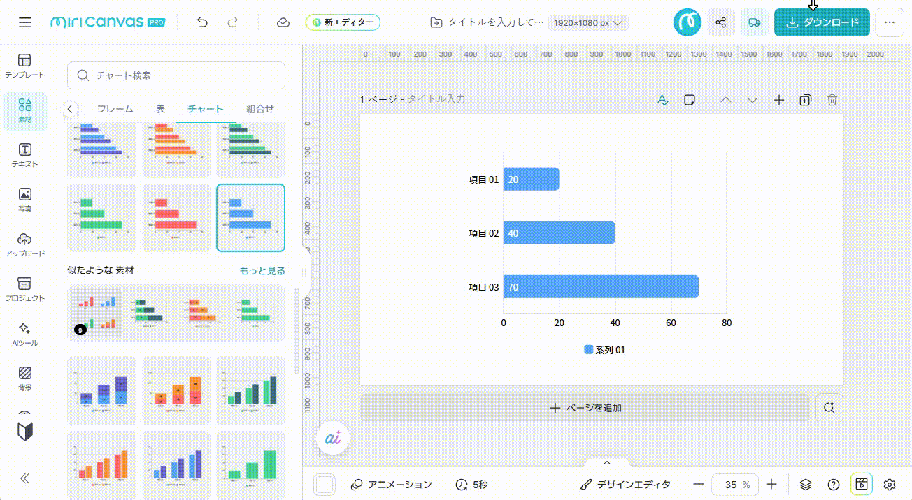Image resolution: width=912 pixels, height=500 pixels.
Task: Toggle the 新エディター switch
Action: 343,22
